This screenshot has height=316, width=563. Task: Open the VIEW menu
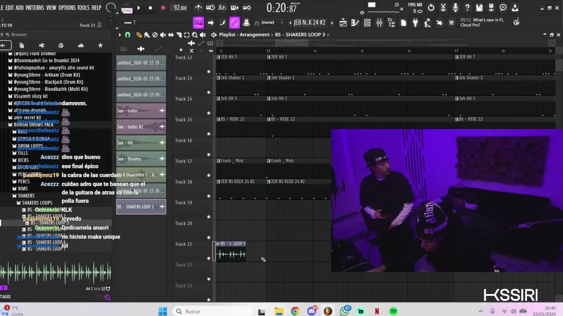click(51, 8)
